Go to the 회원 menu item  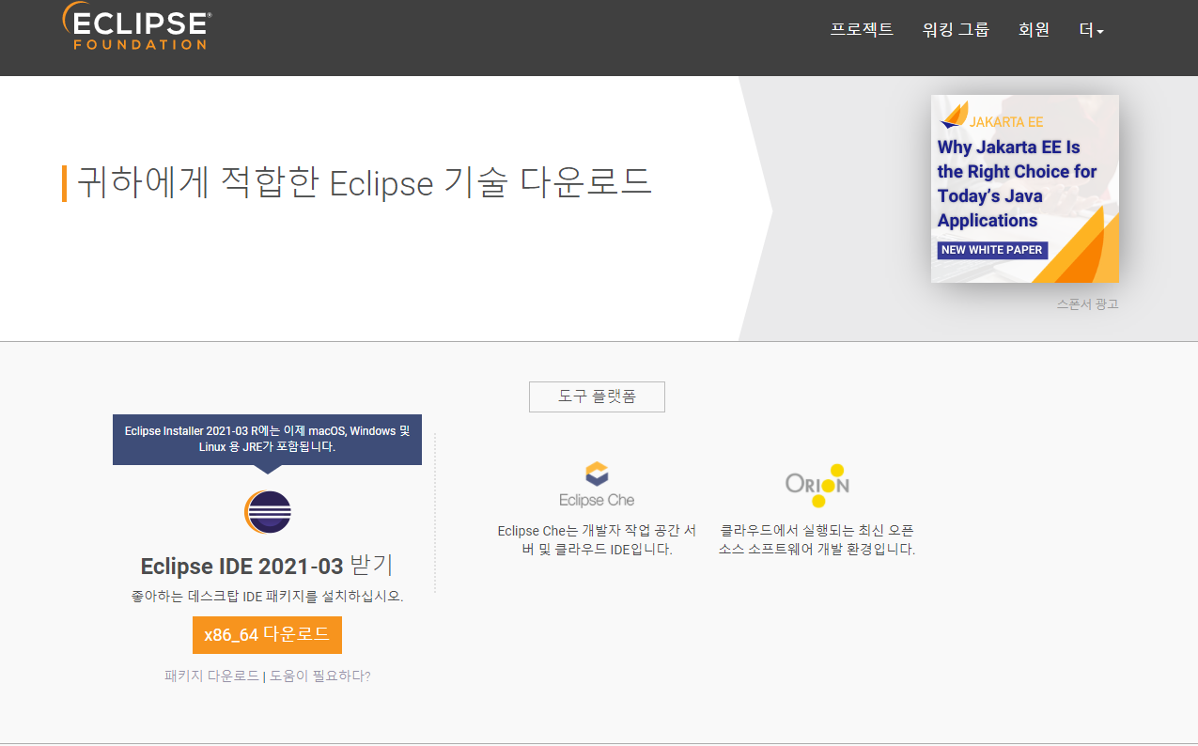(x=1034, y=30)
